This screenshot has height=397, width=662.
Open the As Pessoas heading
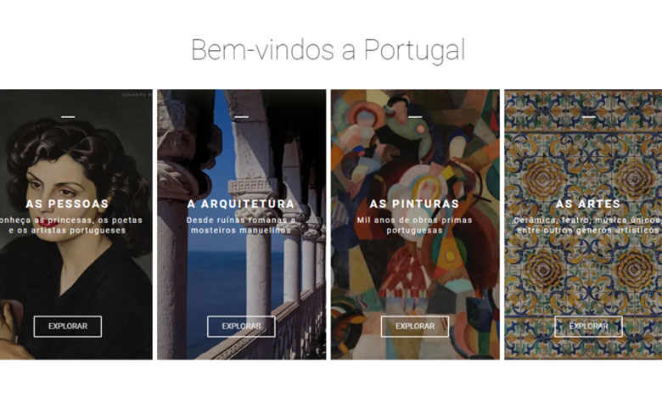point(68,204)
